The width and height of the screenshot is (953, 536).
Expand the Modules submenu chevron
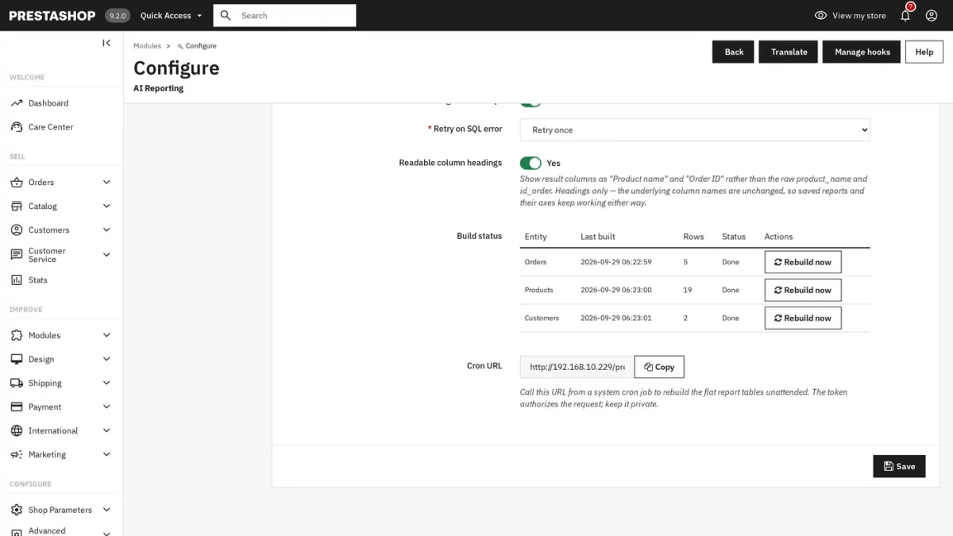click(x=106, y=335)
